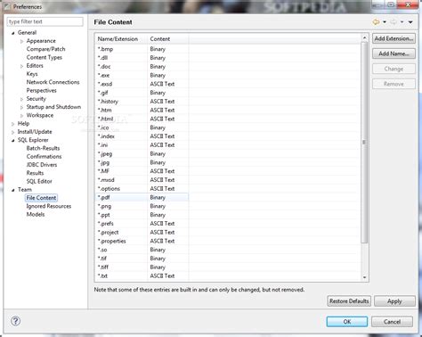Select Confirmations preference page

(x=44, y=156)
